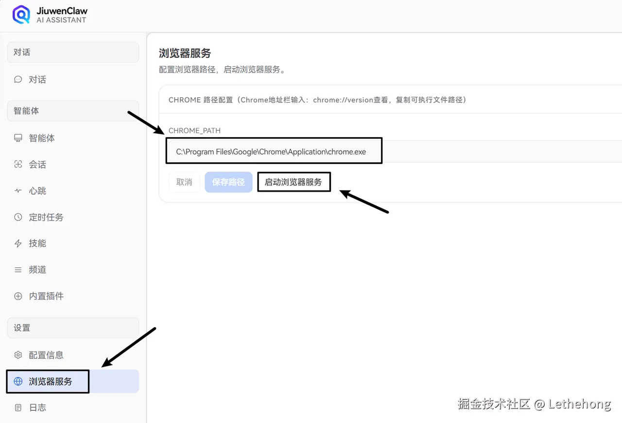Click the JiuwenClaw logo icon
Image resolution: width=622 pixels, height=423 pixels.
[x=21, y=15]
